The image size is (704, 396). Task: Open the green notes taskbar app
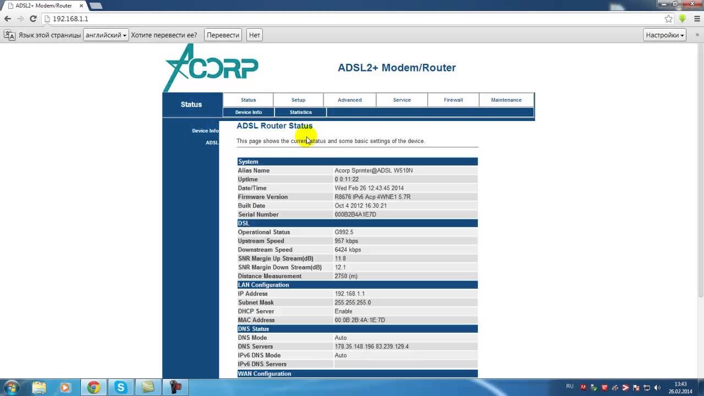(x=148, y=387)
